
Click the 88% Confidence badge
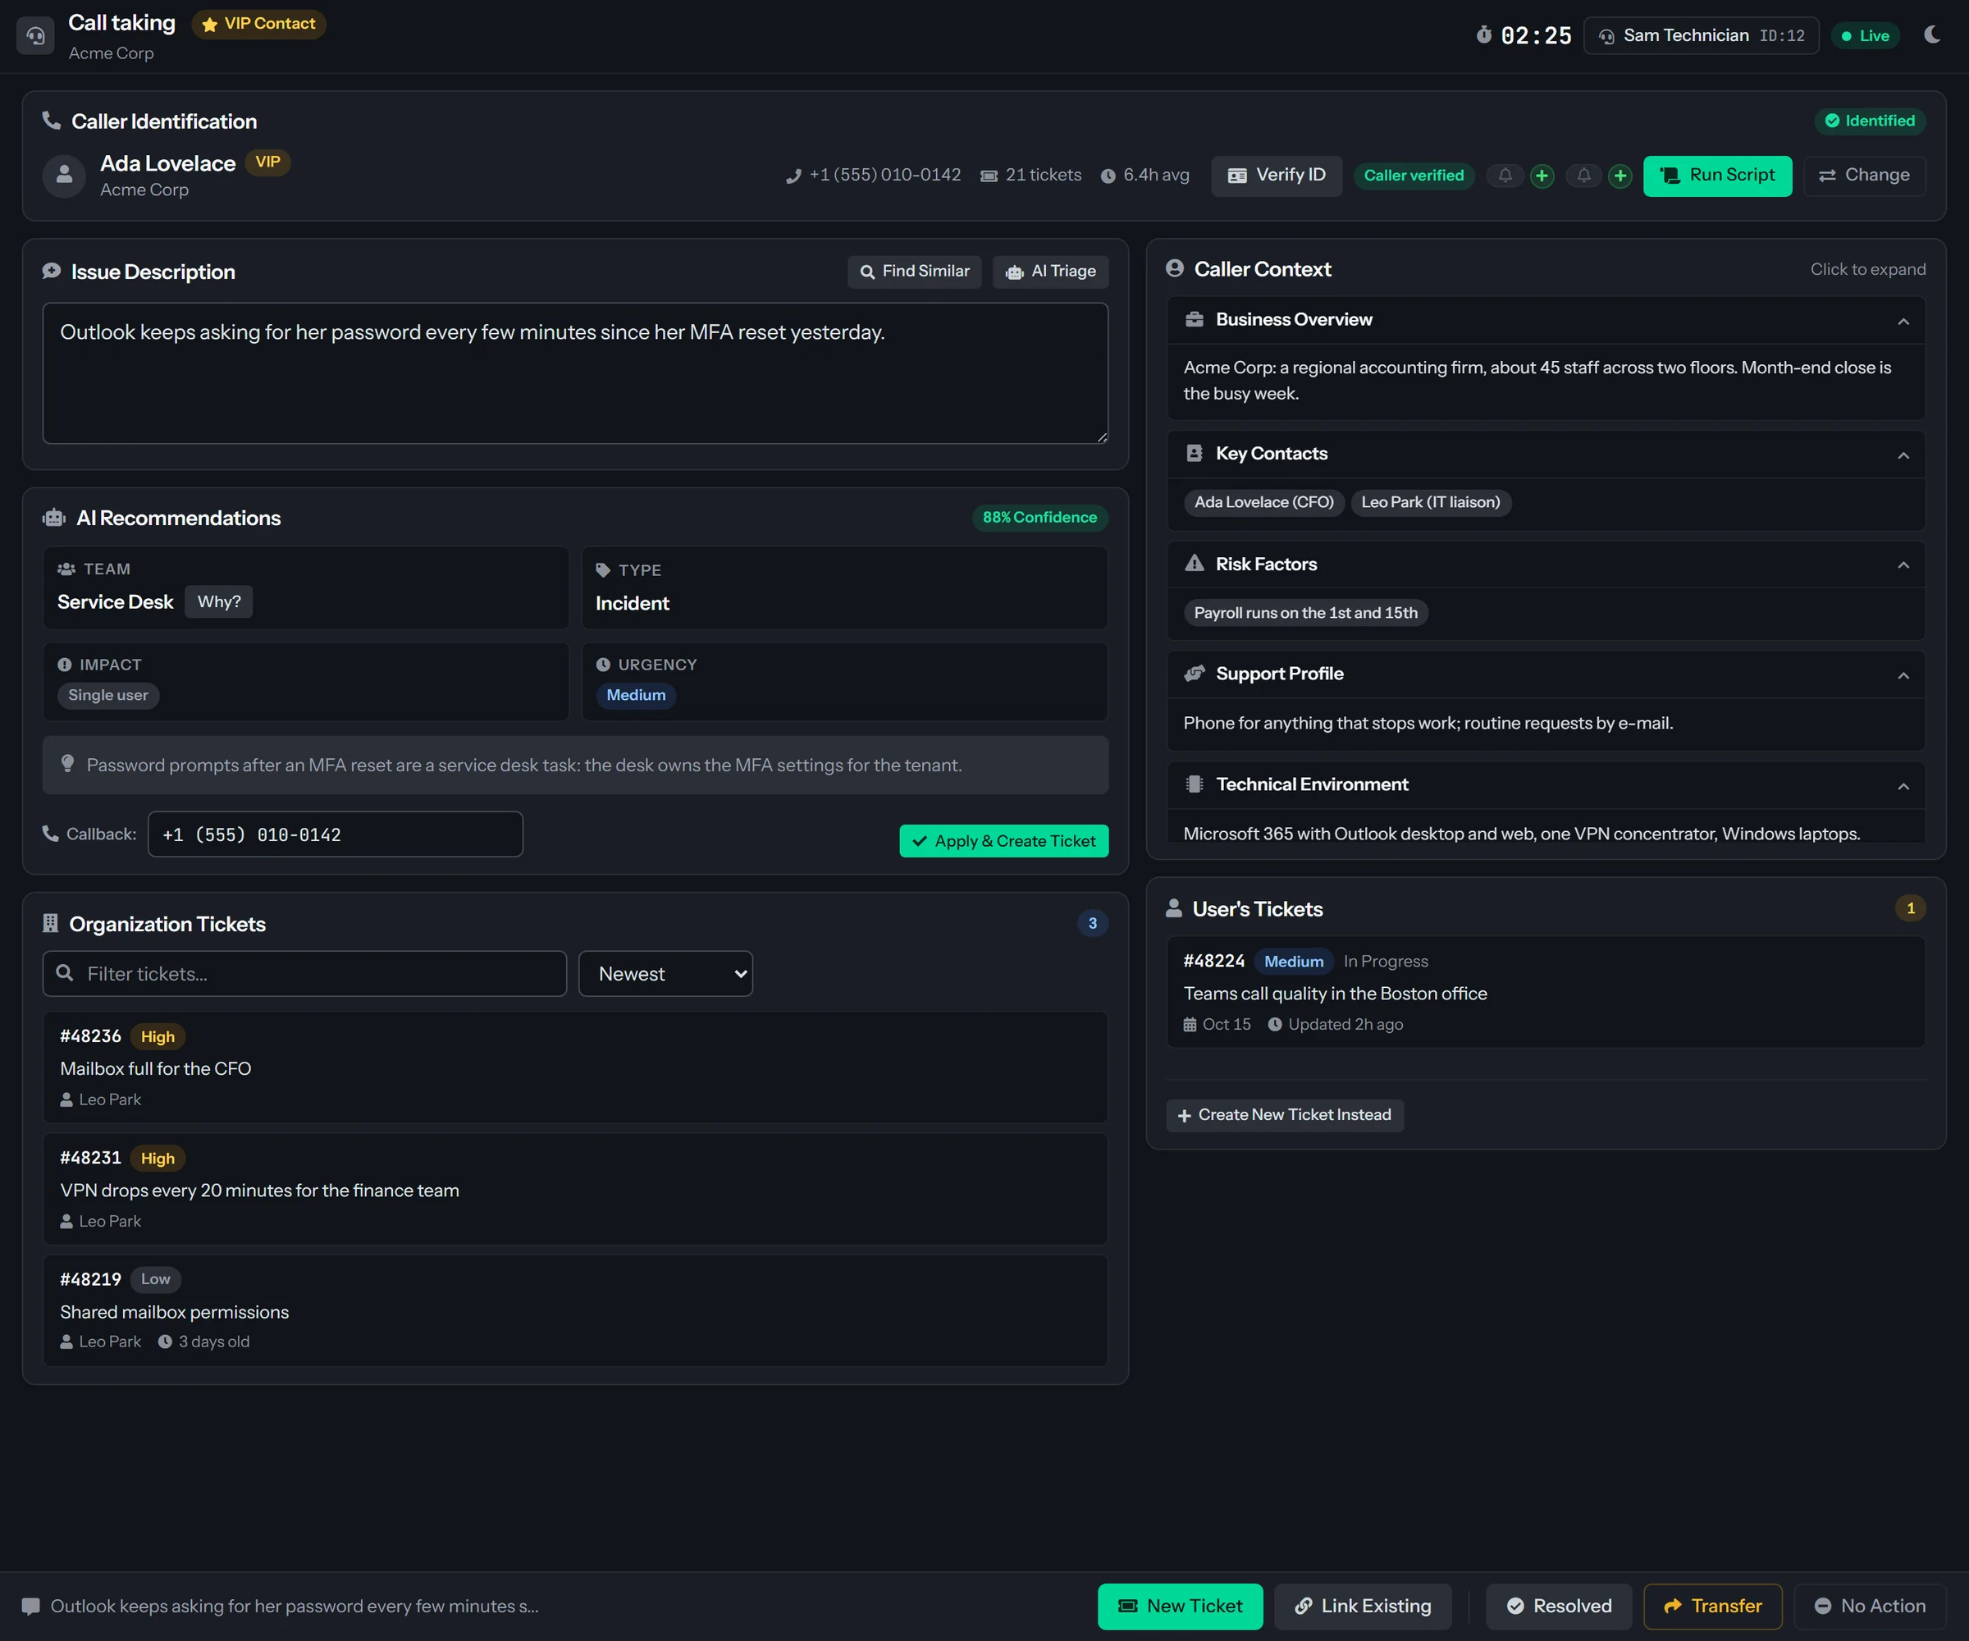[1039, 518]
